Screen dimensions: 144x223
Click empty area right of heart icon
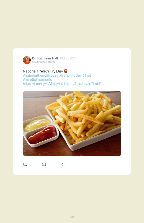[96, 164]
